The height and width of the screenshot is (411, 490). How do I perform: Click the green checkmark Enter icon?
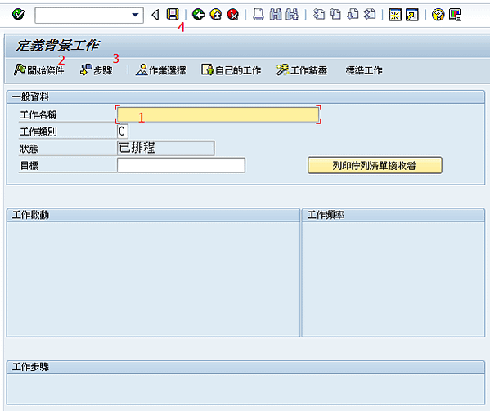coord(18,15)
